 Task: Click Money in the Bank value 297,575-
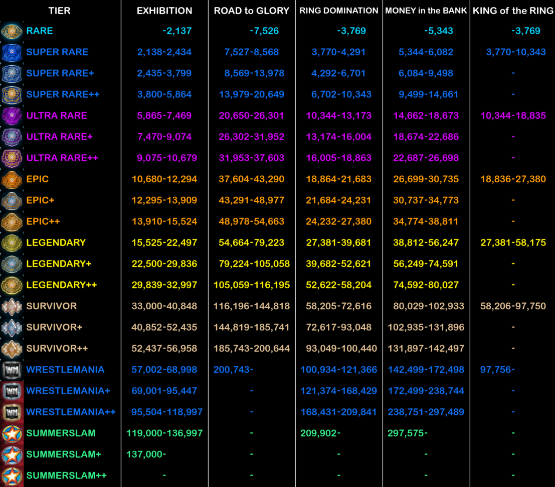[x=408, y=433]
